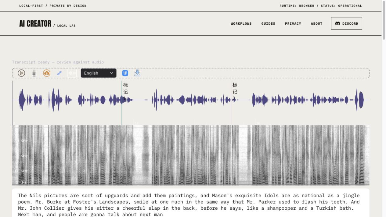The width and height of the screenshot is (386, 217).
Task: Select the first 标记 marker on the waveform
Action: (125, 92)
